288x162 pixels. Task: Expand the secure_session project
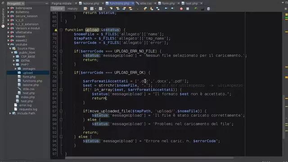click(9, 16)
